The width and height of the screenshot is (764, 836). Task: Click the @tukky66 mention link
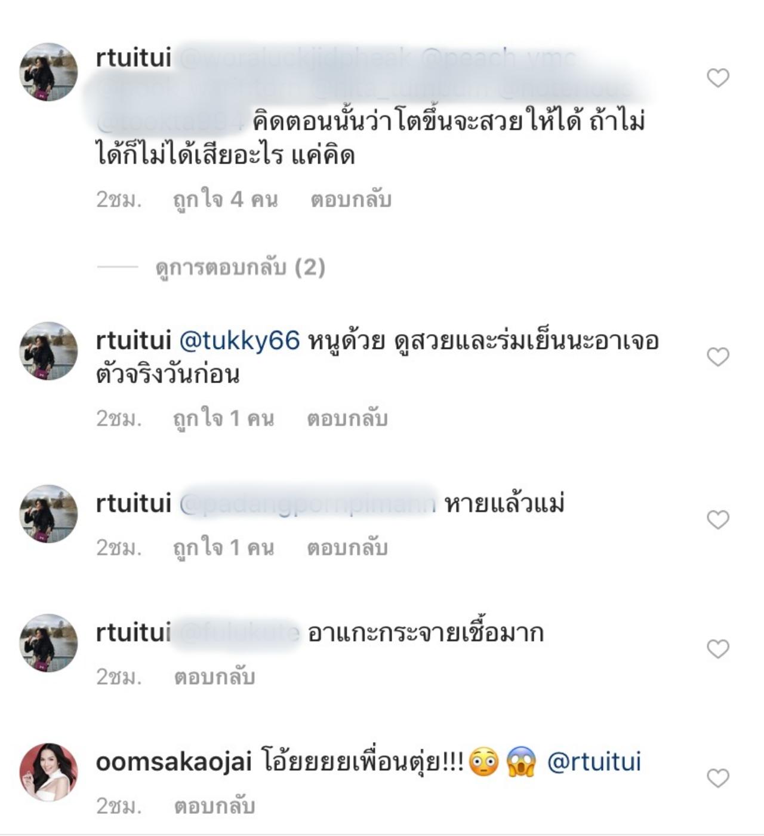tap(239, 341)
